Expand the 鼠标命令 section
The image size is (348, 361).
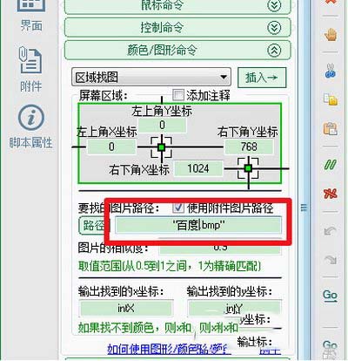tap(177, 5)
